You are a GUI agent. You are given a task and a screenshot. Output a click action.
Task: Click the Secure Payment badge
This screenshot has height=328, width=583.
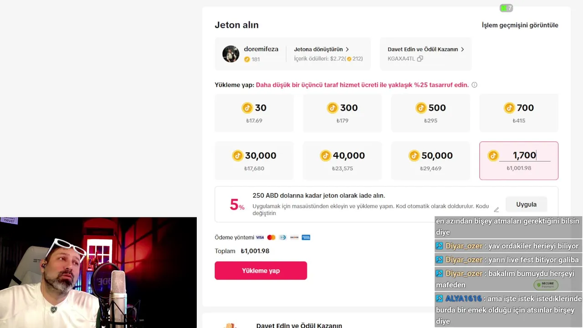546,285
